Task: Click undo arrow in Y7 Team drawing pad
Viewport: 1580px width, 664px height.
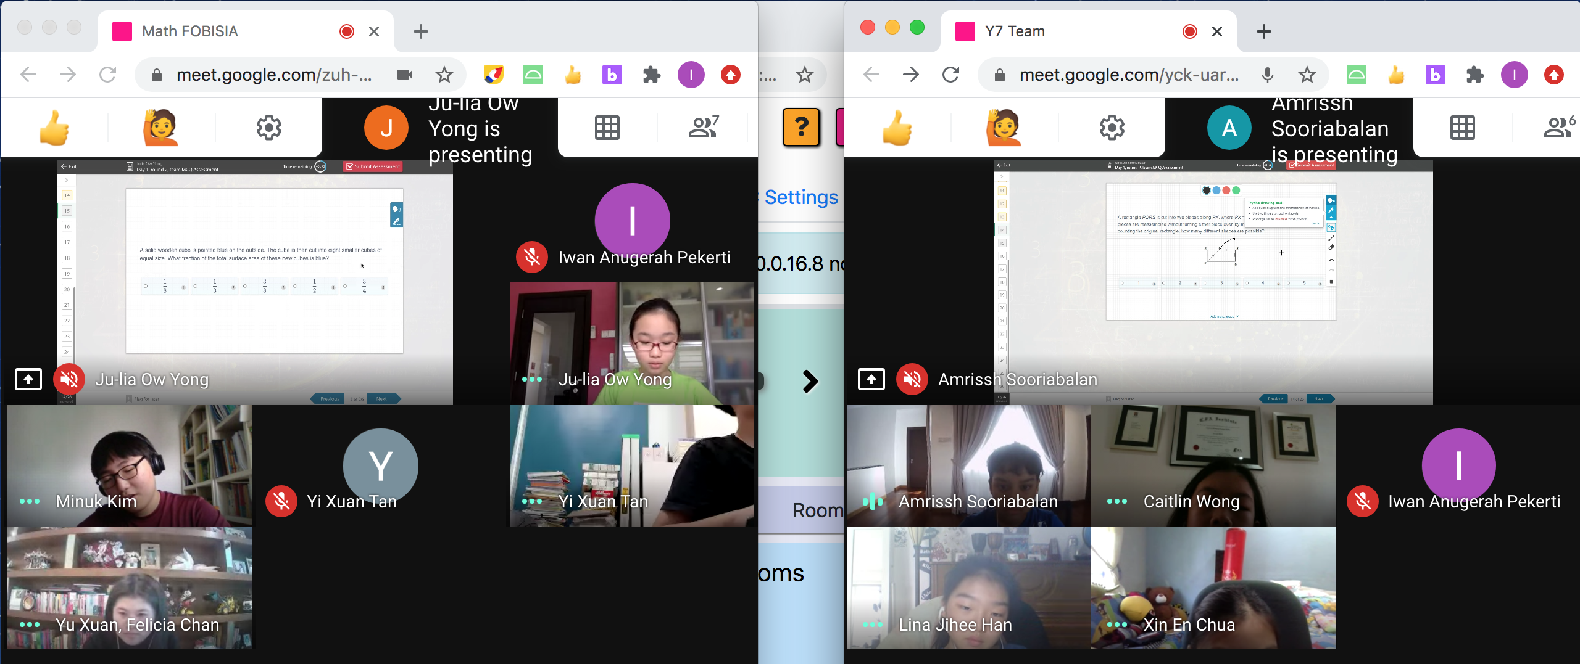Action: point(1331,260)
